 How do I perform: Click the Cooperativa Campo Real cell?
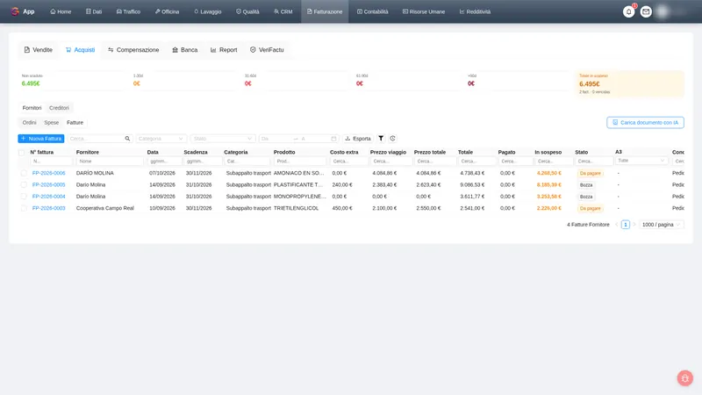[104, 208]
